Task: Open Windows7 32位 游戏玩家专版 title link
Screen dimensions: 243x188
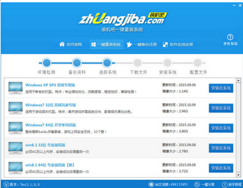Action: click(51, 105)
